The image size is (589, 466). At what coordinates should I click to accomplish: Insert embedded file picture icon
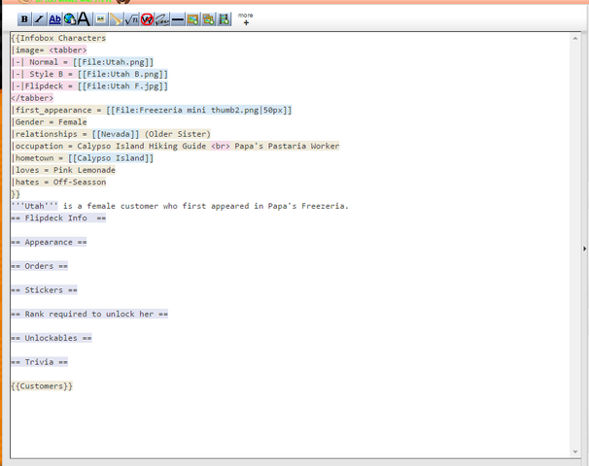coord(101,19)
